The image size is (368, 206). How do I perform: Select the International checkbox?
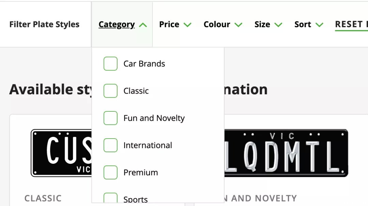click(110, 145)
